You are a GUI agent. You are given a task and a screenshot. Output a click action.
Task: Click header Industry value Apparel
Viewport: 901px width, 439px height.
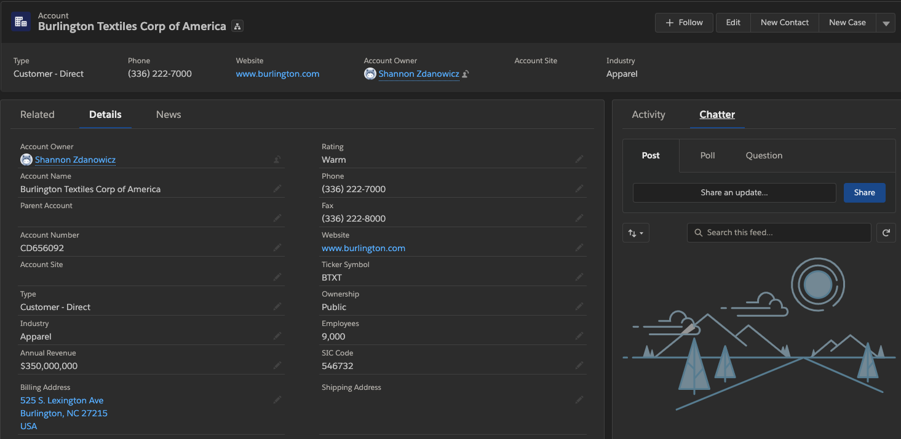point(622,74)
